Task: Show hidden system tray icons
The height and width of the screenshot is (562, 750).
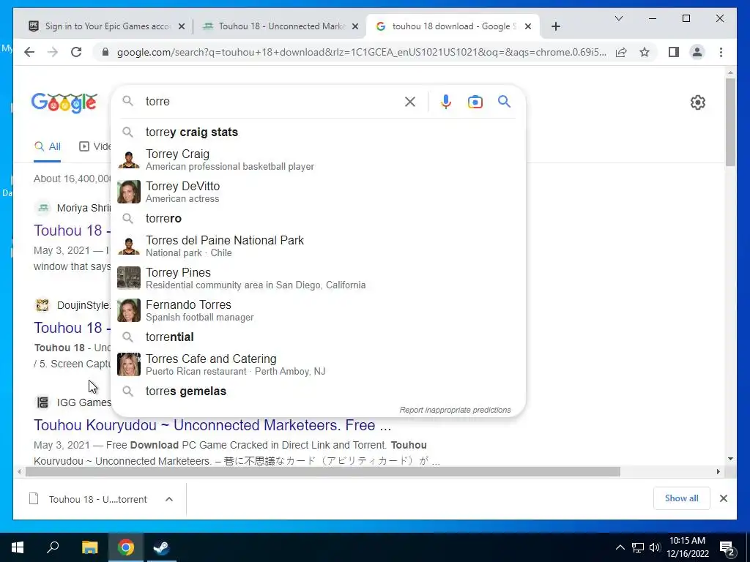Action: click(x=620, y=547)
